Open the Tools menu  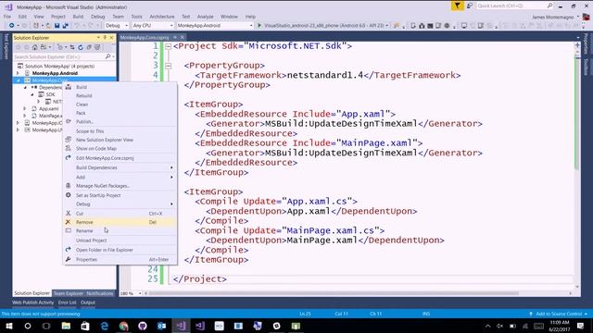(136, 17)
